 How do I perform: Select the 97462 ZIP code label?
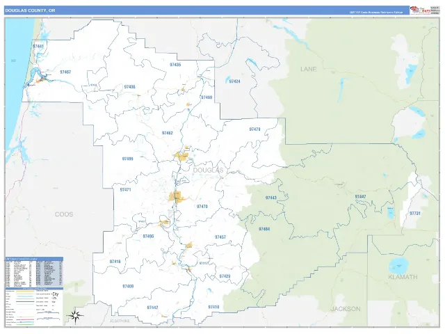(x=168, y=133)
